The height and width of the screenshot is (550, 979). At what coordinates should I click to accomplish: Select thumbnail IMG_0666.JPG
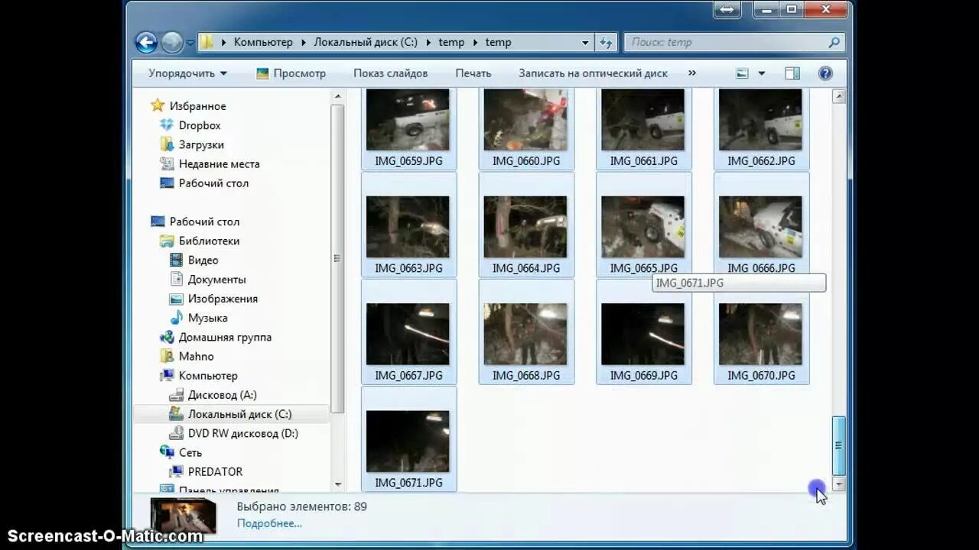(x=761, y=225)
